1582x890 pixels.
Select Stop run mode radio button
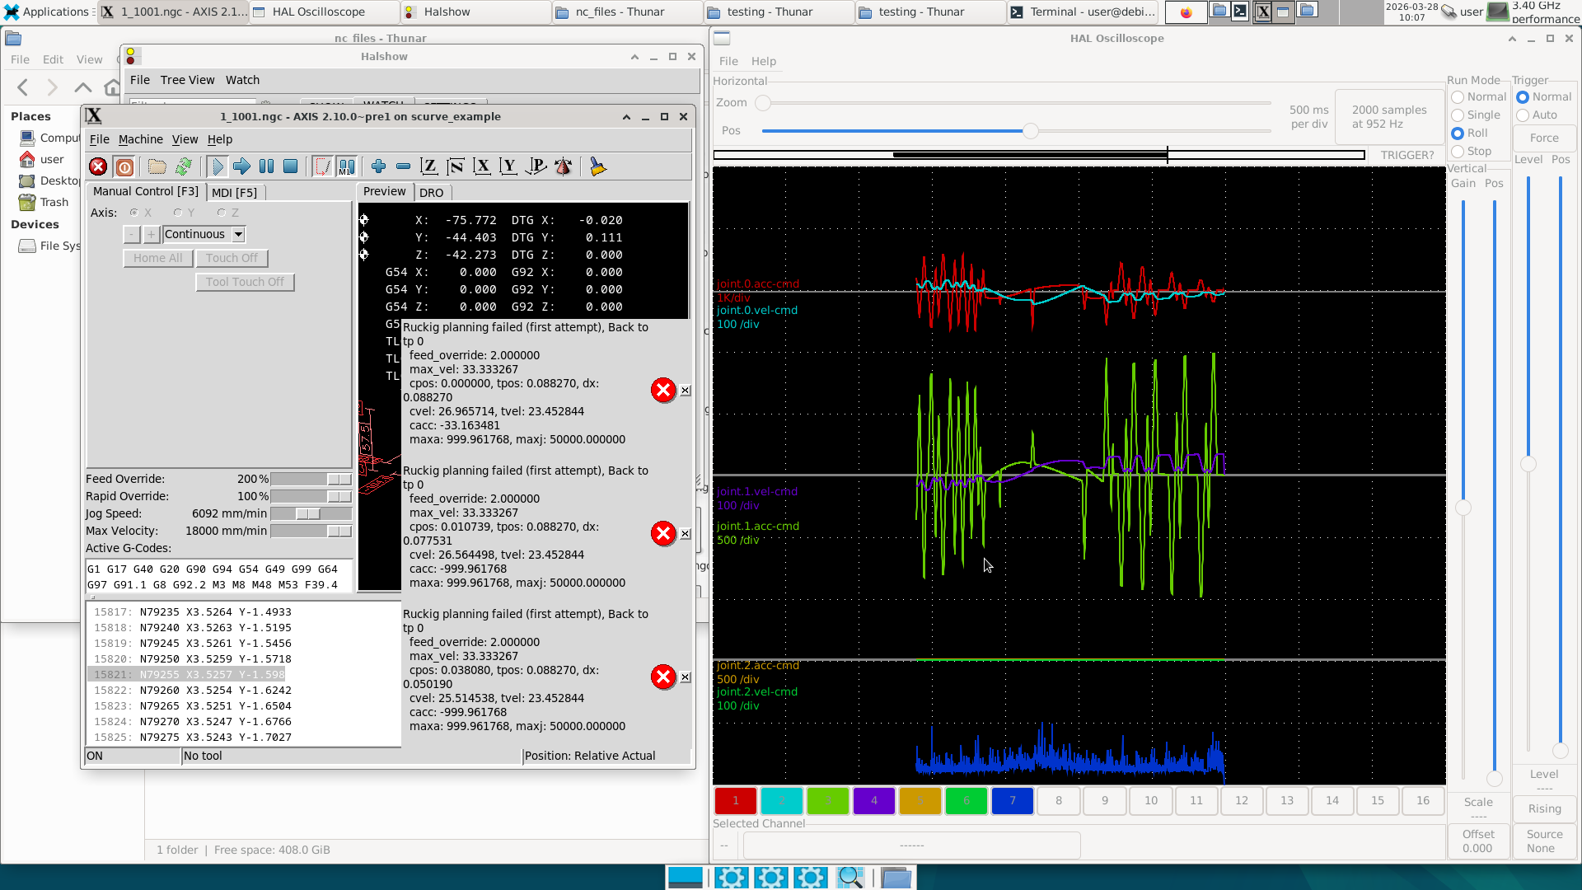(1458, 152)
